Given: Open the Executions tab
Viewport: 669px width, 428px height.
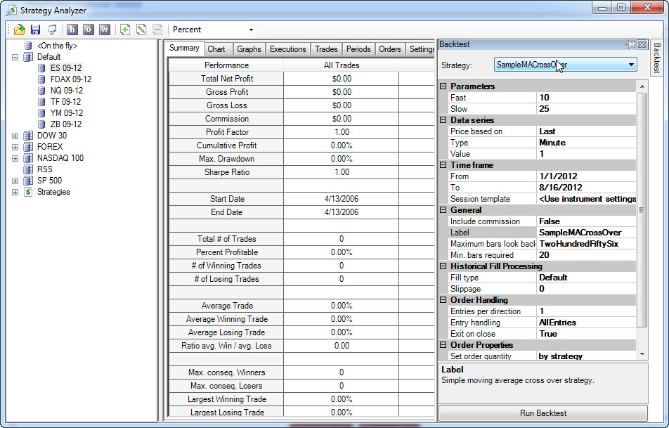Looking at the screenshot, I should coord(288,49).
